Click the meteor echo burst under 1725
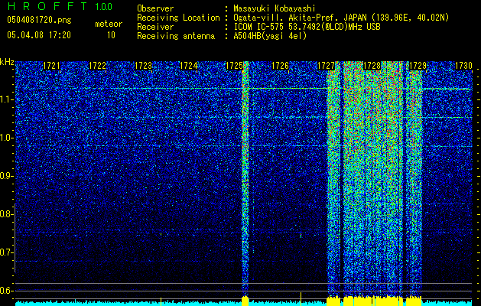481x306 pixels. 245,178
